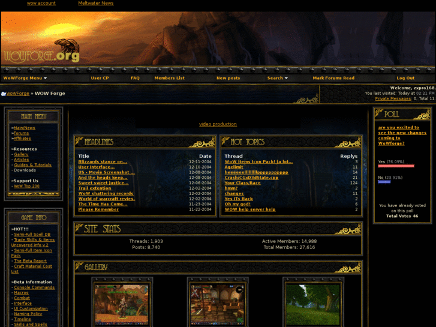Viewport: 436px width, 327px height.
Task: Click the red Yes poll result bar
Action: coord(396,166)
